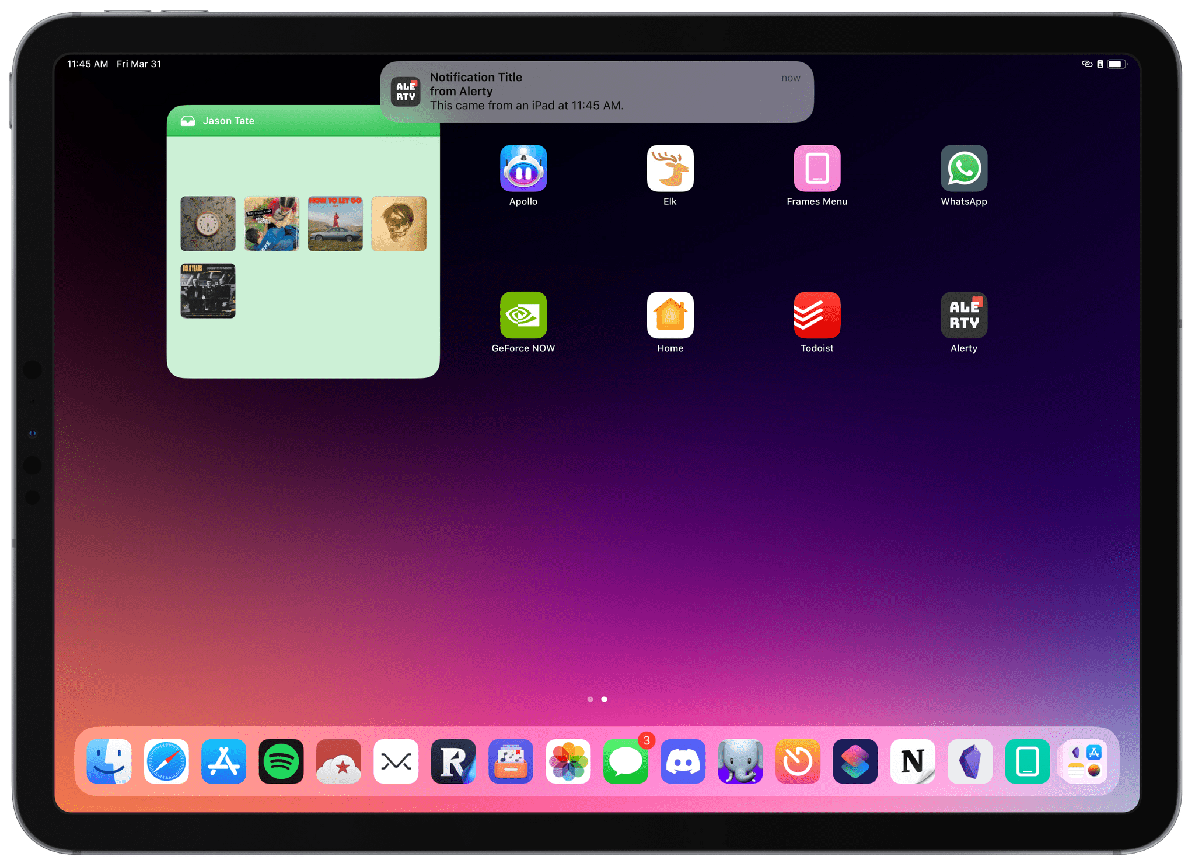The image size is (1195, 867).
Task: Open the Home app
Action: click(x=670, y=315)
